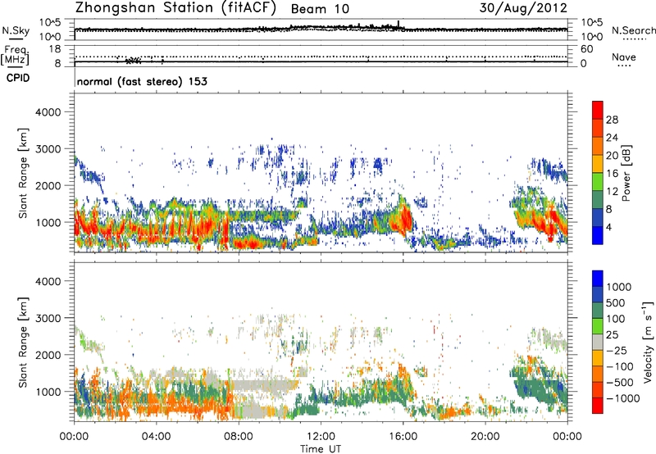This screenshot has width=656, height=454.
Task: Pick the light green 25–100 velocity colorbar segment
Action: pos(598,326)
